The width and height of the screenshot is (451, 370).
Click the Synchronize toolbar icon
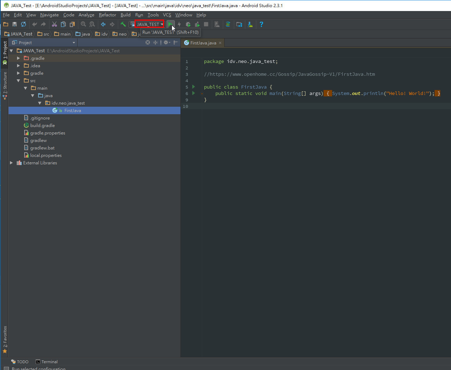pos(23,24)
